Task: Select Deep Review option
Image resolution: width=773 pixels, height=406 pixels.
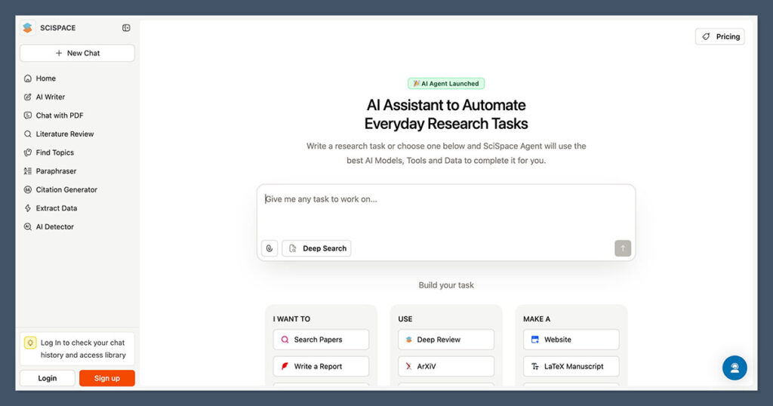Action: (446, 340)
